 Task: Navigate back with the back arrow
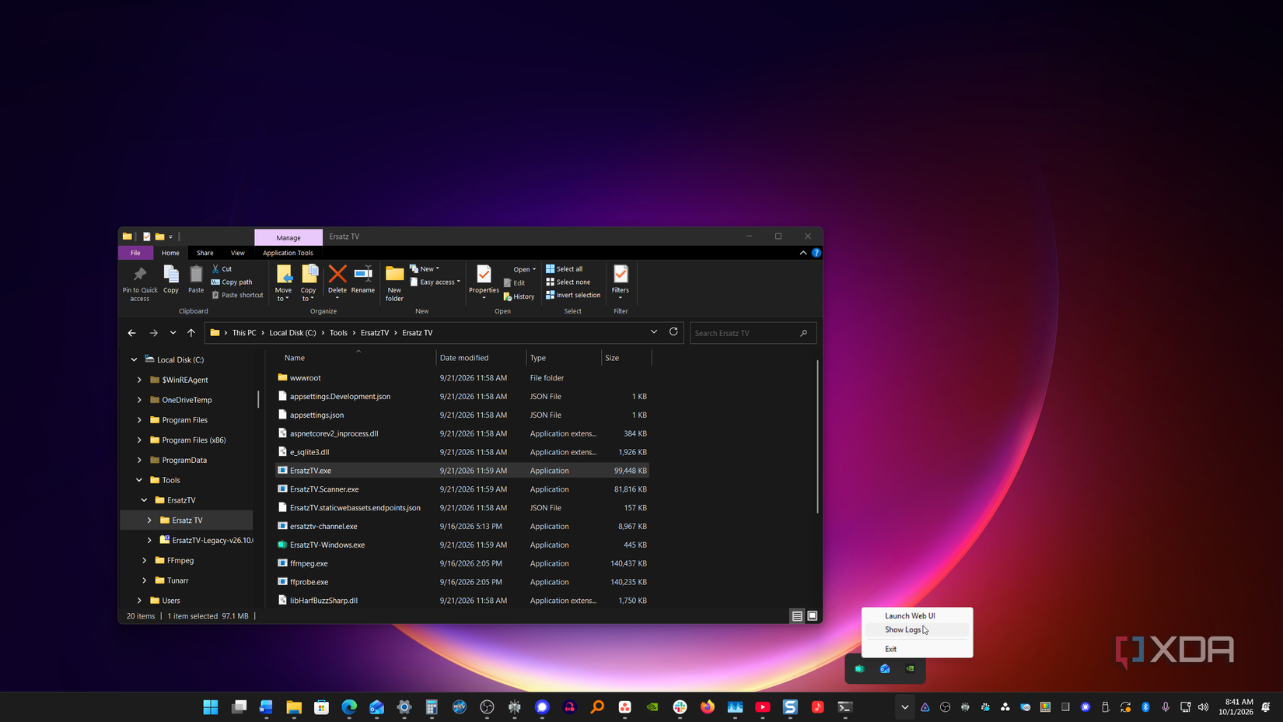coord(131,333)
